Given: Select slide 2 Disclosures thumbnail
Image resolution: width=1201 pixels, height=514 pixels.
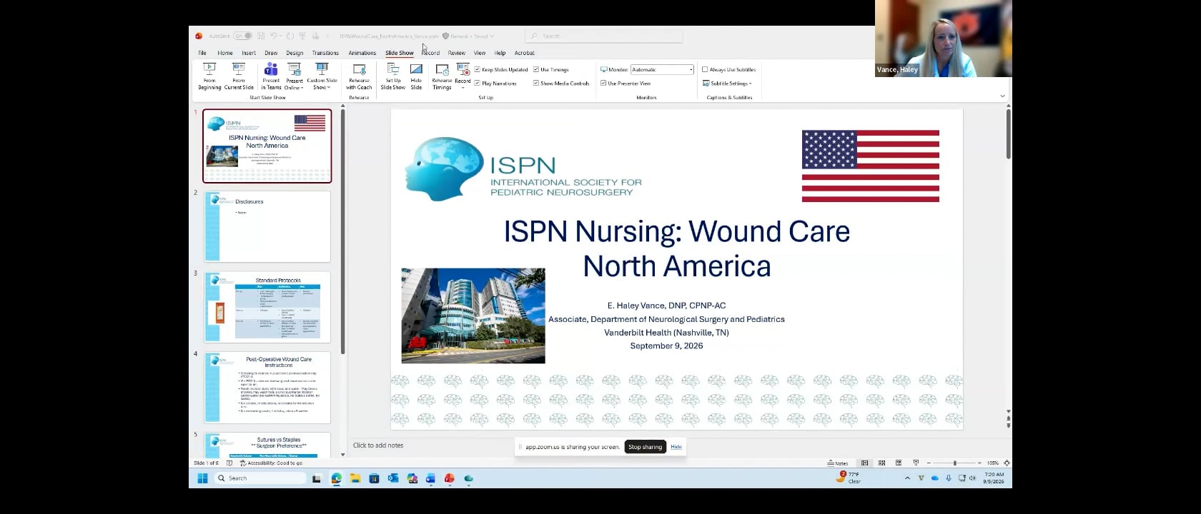Looking at the screenshot, I should pos(267,226).
